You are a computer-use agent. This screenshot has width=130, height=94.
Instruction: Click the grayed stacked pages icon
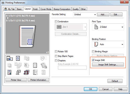tap(9, 65)
